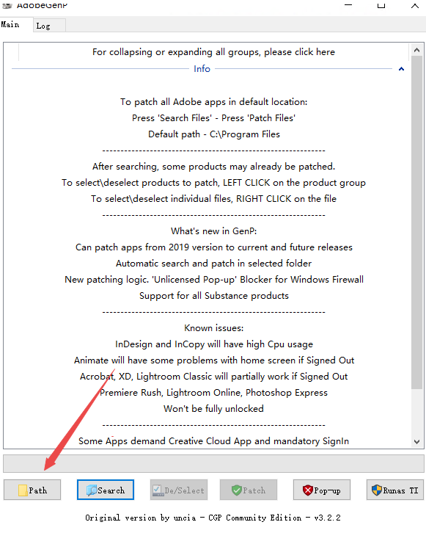Screen dimensions: 426x533
Task: Maximize the AdobeGenP window
Action: point(381,4)
